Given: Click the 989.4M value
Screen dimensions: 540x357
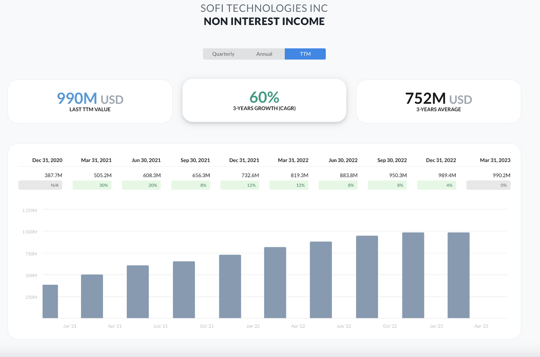Looking at the screenshot, I should (447, 175).
